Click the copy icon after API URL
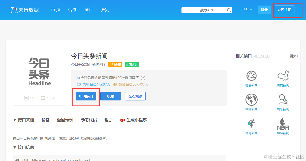This screenshot has height=161, width=306. coord(91,160)
